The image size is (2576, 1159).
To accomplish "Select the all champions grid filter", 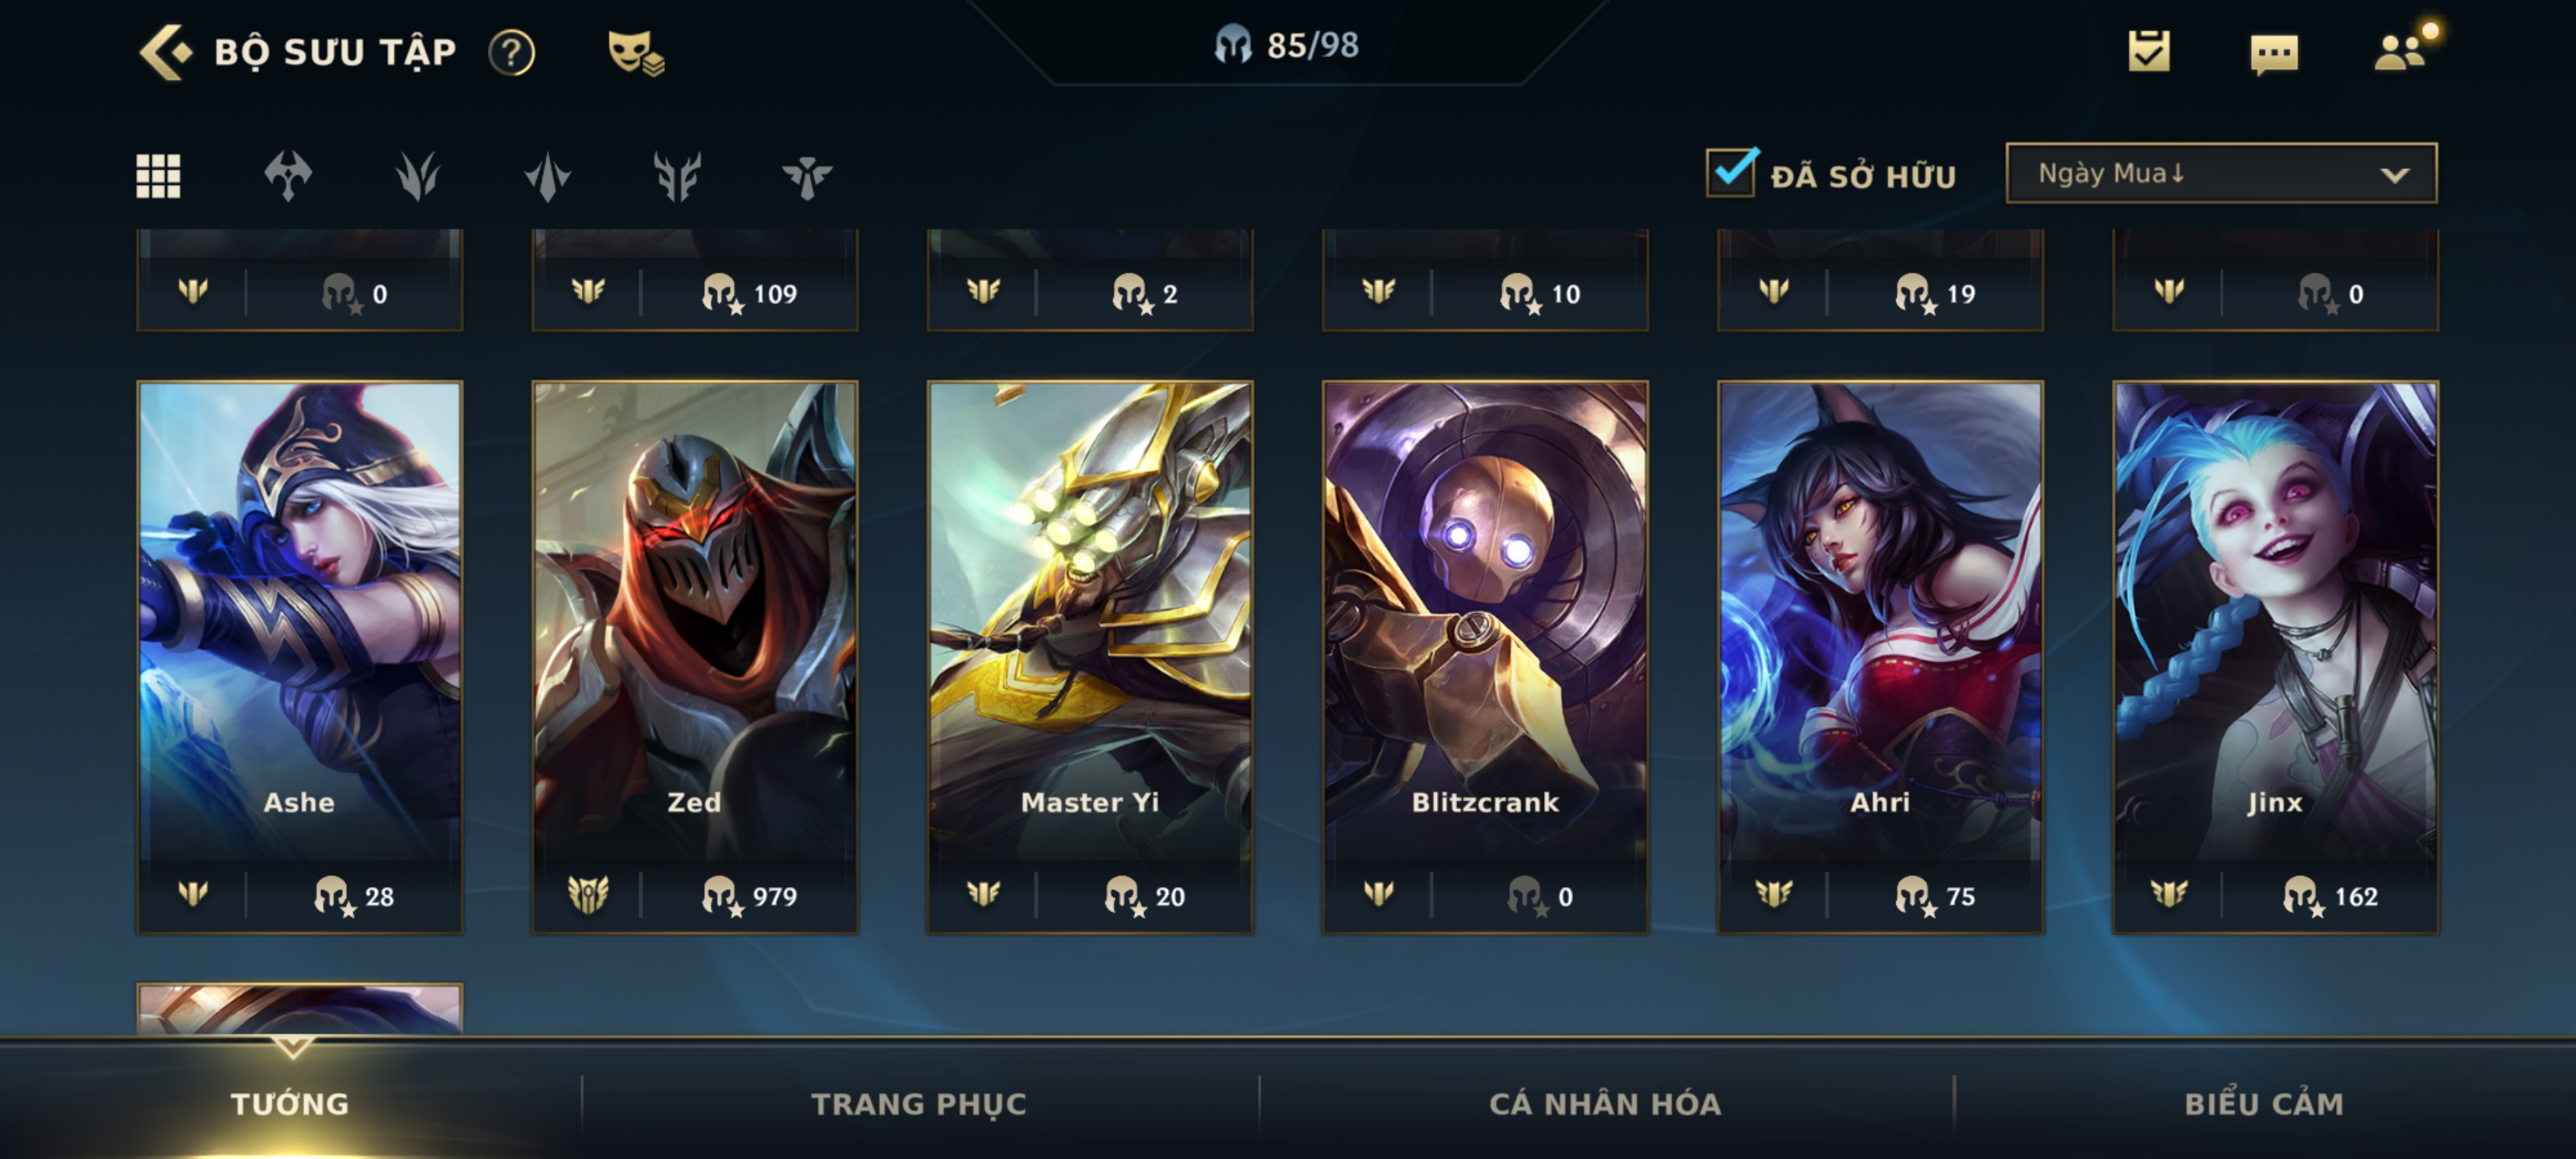I will click(158, 176).
